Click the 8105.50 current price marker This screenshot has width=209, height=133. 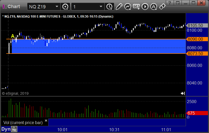pyautogui.click(x=197, y=25)
